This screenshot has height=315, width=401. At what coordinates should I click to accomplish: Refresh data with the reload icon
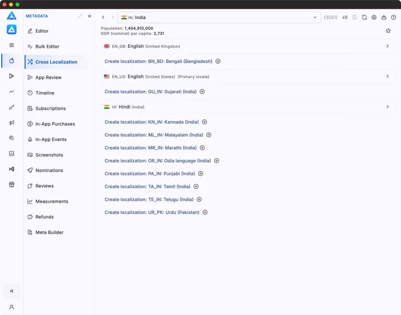pos(364,17)
